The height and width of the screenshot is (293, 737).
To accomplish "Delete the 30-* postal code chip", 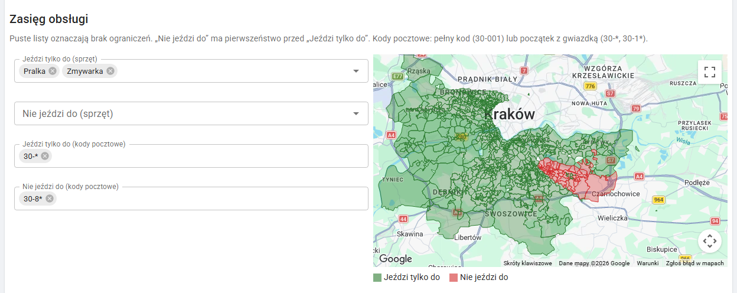I will coord(44,156).
